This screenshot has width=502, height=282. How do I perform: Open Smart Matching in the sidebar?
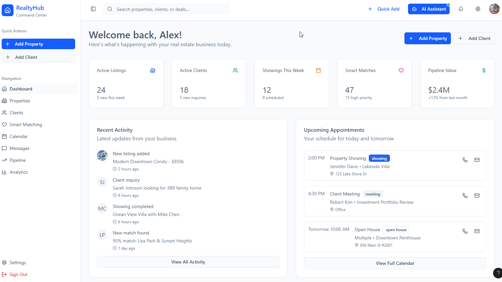(26, 124)
